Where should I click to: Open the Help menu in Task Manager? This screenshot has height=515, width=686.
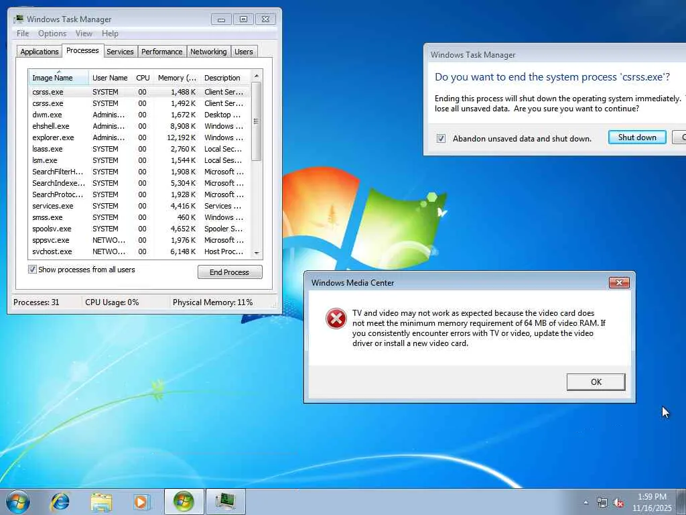(x=110, y=34)
